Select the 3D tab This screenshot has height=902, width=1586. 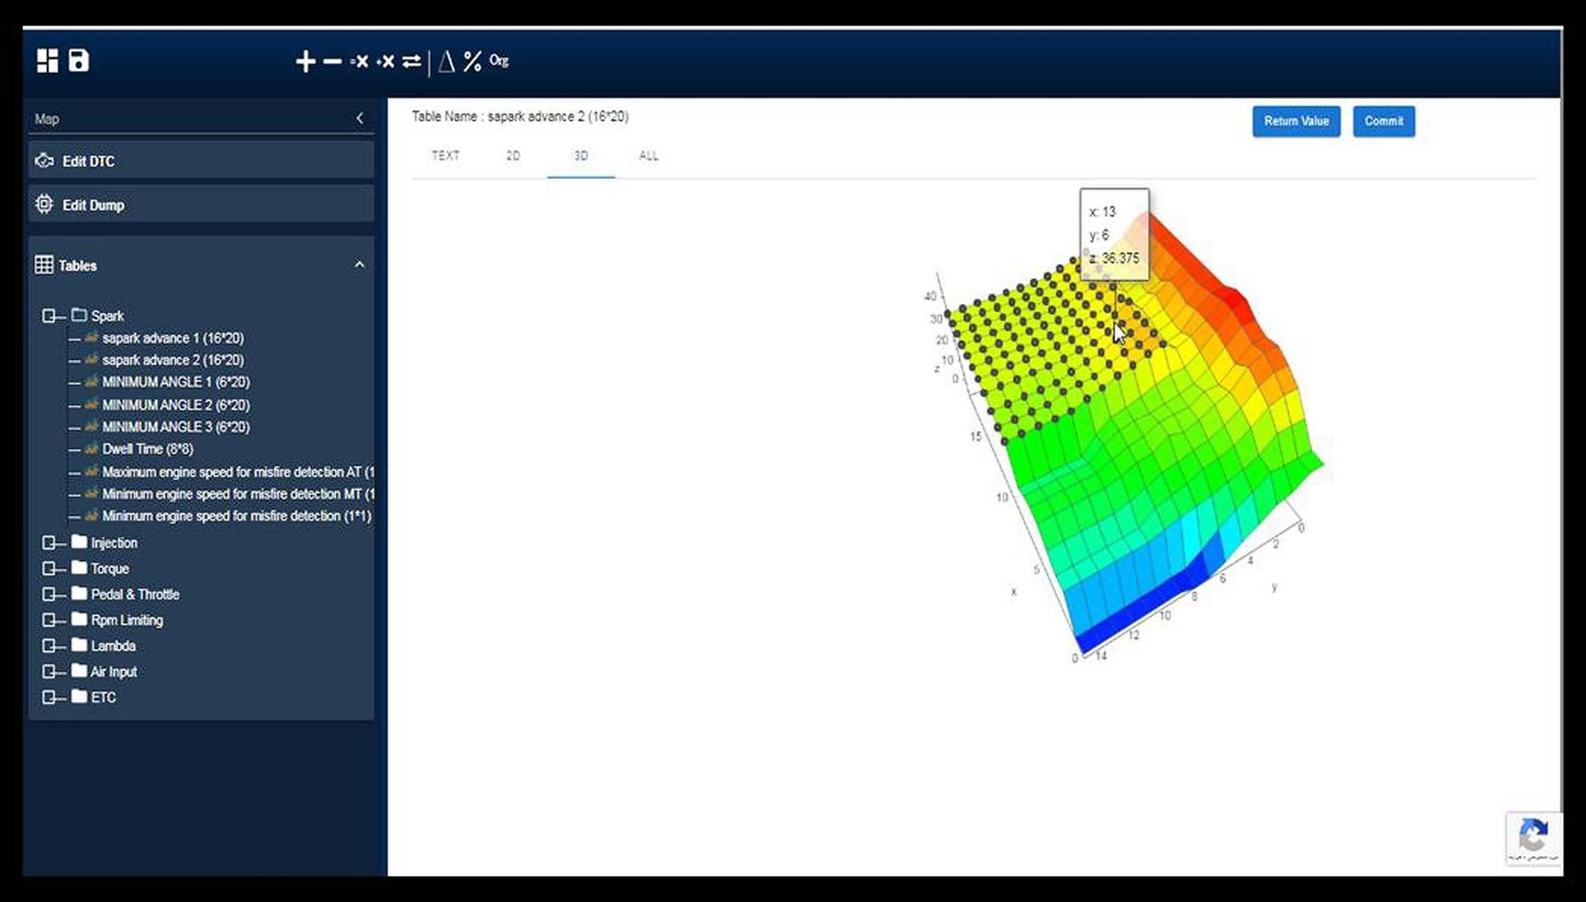(x=581, y=156)
